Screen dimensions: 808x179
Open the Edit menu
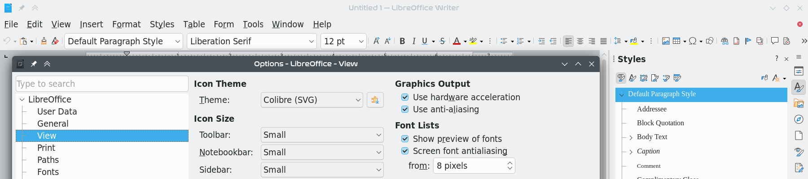pos(35,24)
